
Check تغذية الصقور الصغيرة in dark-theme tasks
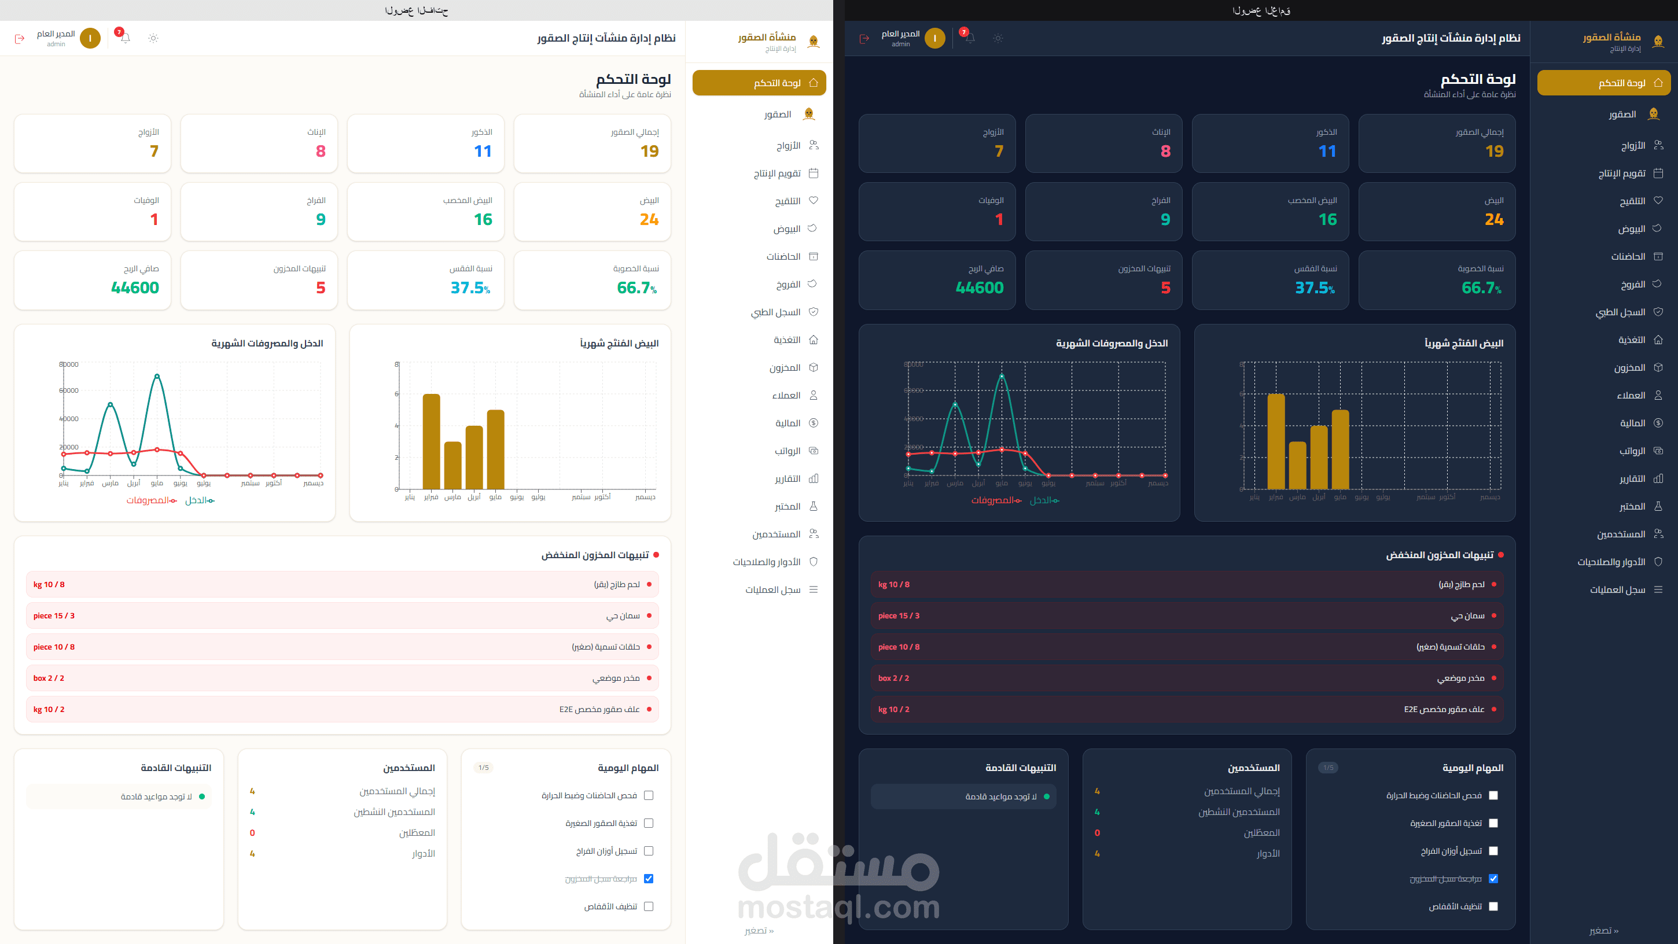1493,823
